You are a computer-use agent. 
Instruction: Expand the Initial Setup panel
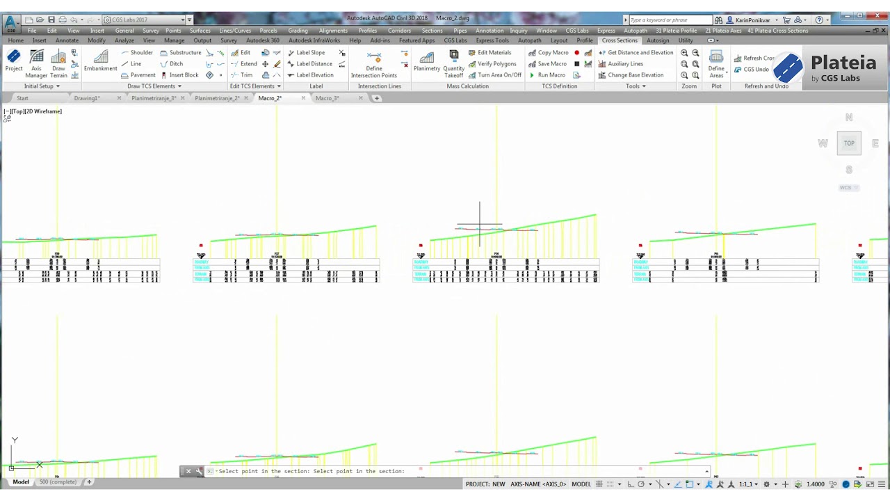(x=42, y=86)
